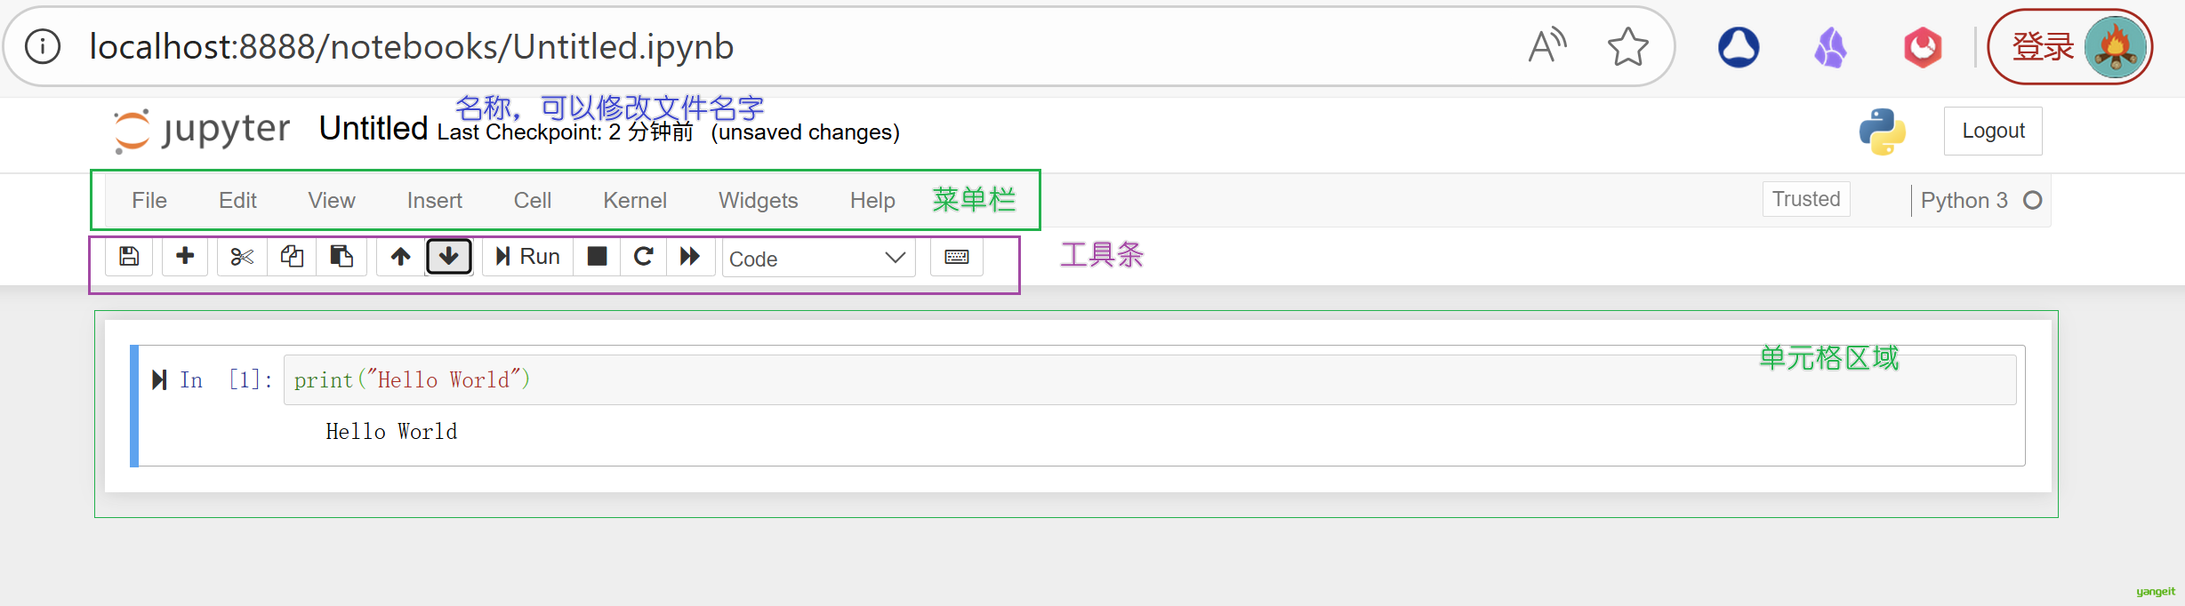Screen dimensions: 2185x606
Task: Open the Code cell type dropdown
Action: point(818,259)
